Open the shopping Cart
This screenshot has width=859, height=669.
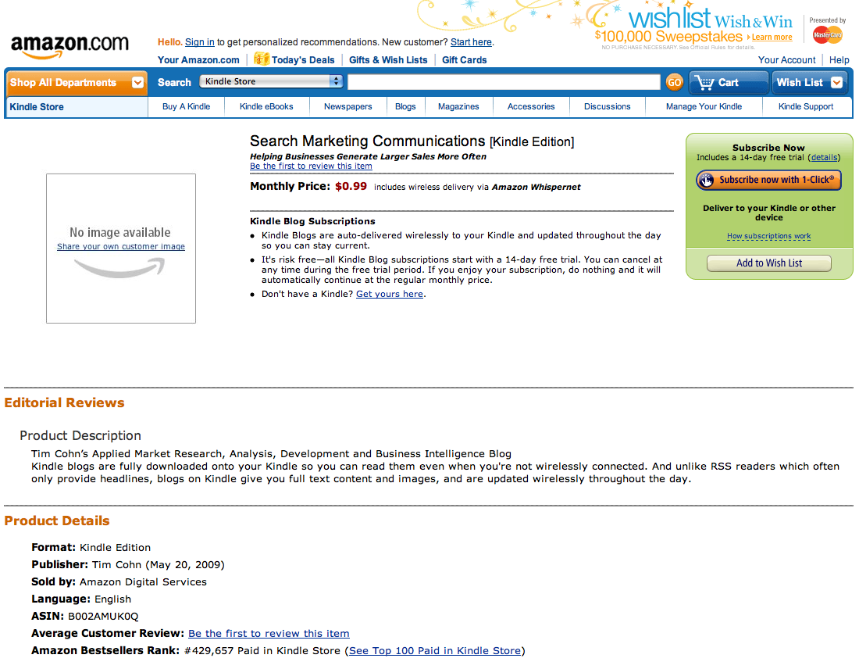coord(728,82)
